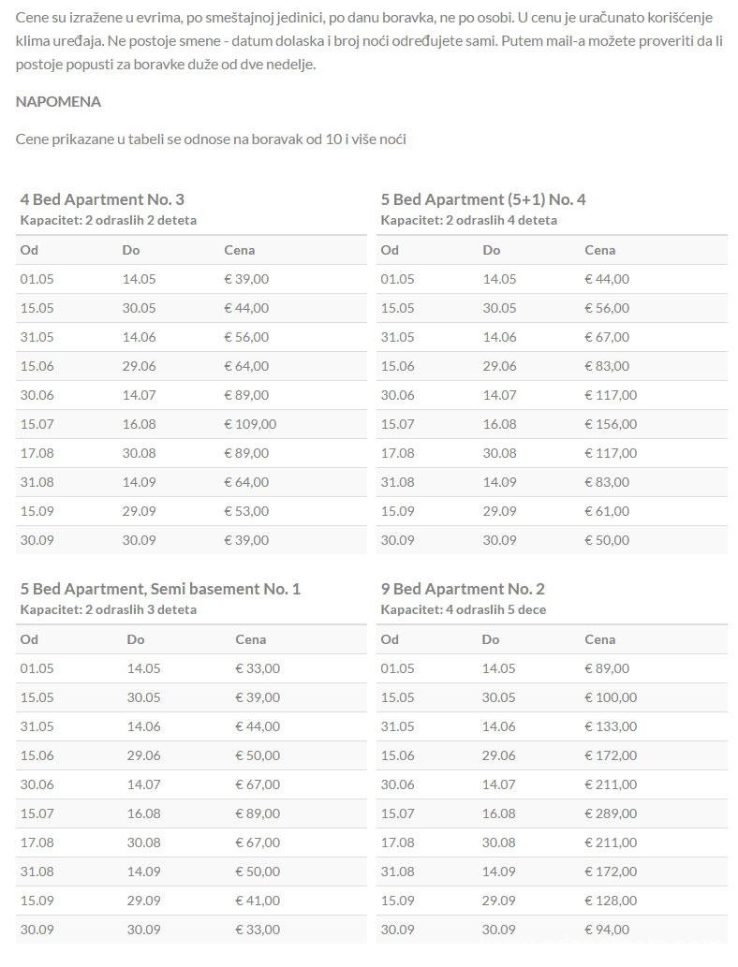738x967 pixels.
Task: Click "Kapacitet: 4 odraslih 5 dece" subtitle
Action: point(463,609)
